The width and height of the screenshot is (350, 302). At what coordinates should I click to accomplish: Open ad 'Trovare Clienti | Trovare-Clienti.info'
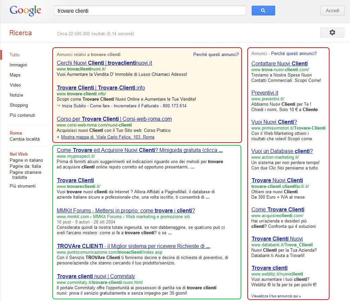coord(101,88)
